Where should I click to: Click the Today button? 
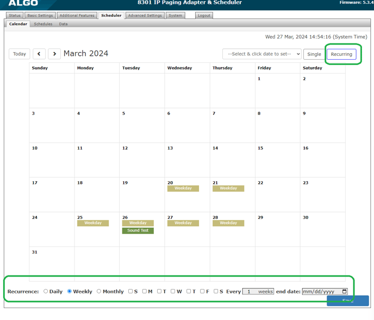20,54
